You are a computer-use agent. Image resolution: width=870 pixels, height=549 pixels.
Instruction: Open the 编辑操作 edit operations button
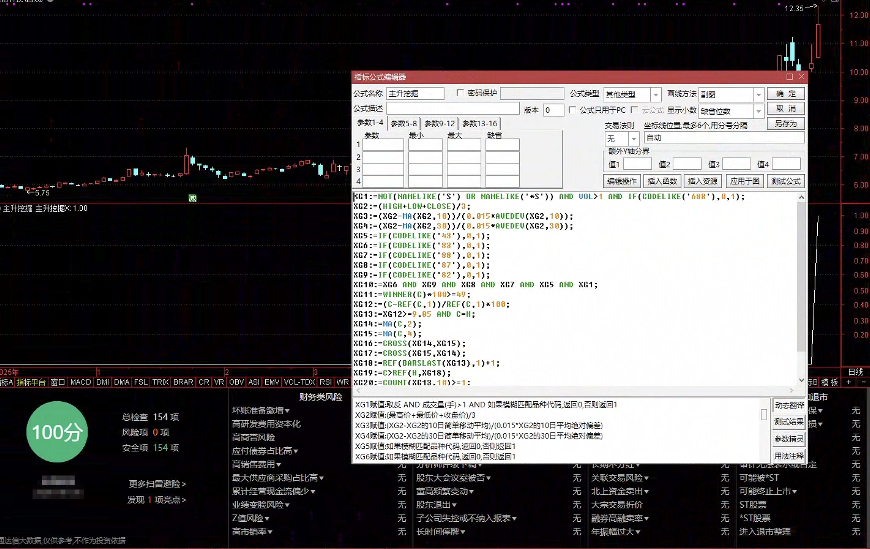point(621,181)
